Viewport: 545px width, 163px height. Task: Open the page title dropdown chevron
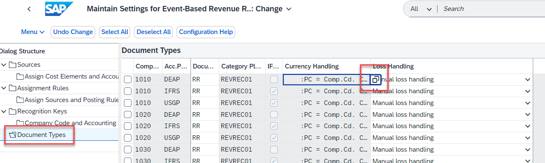[288, 9]
